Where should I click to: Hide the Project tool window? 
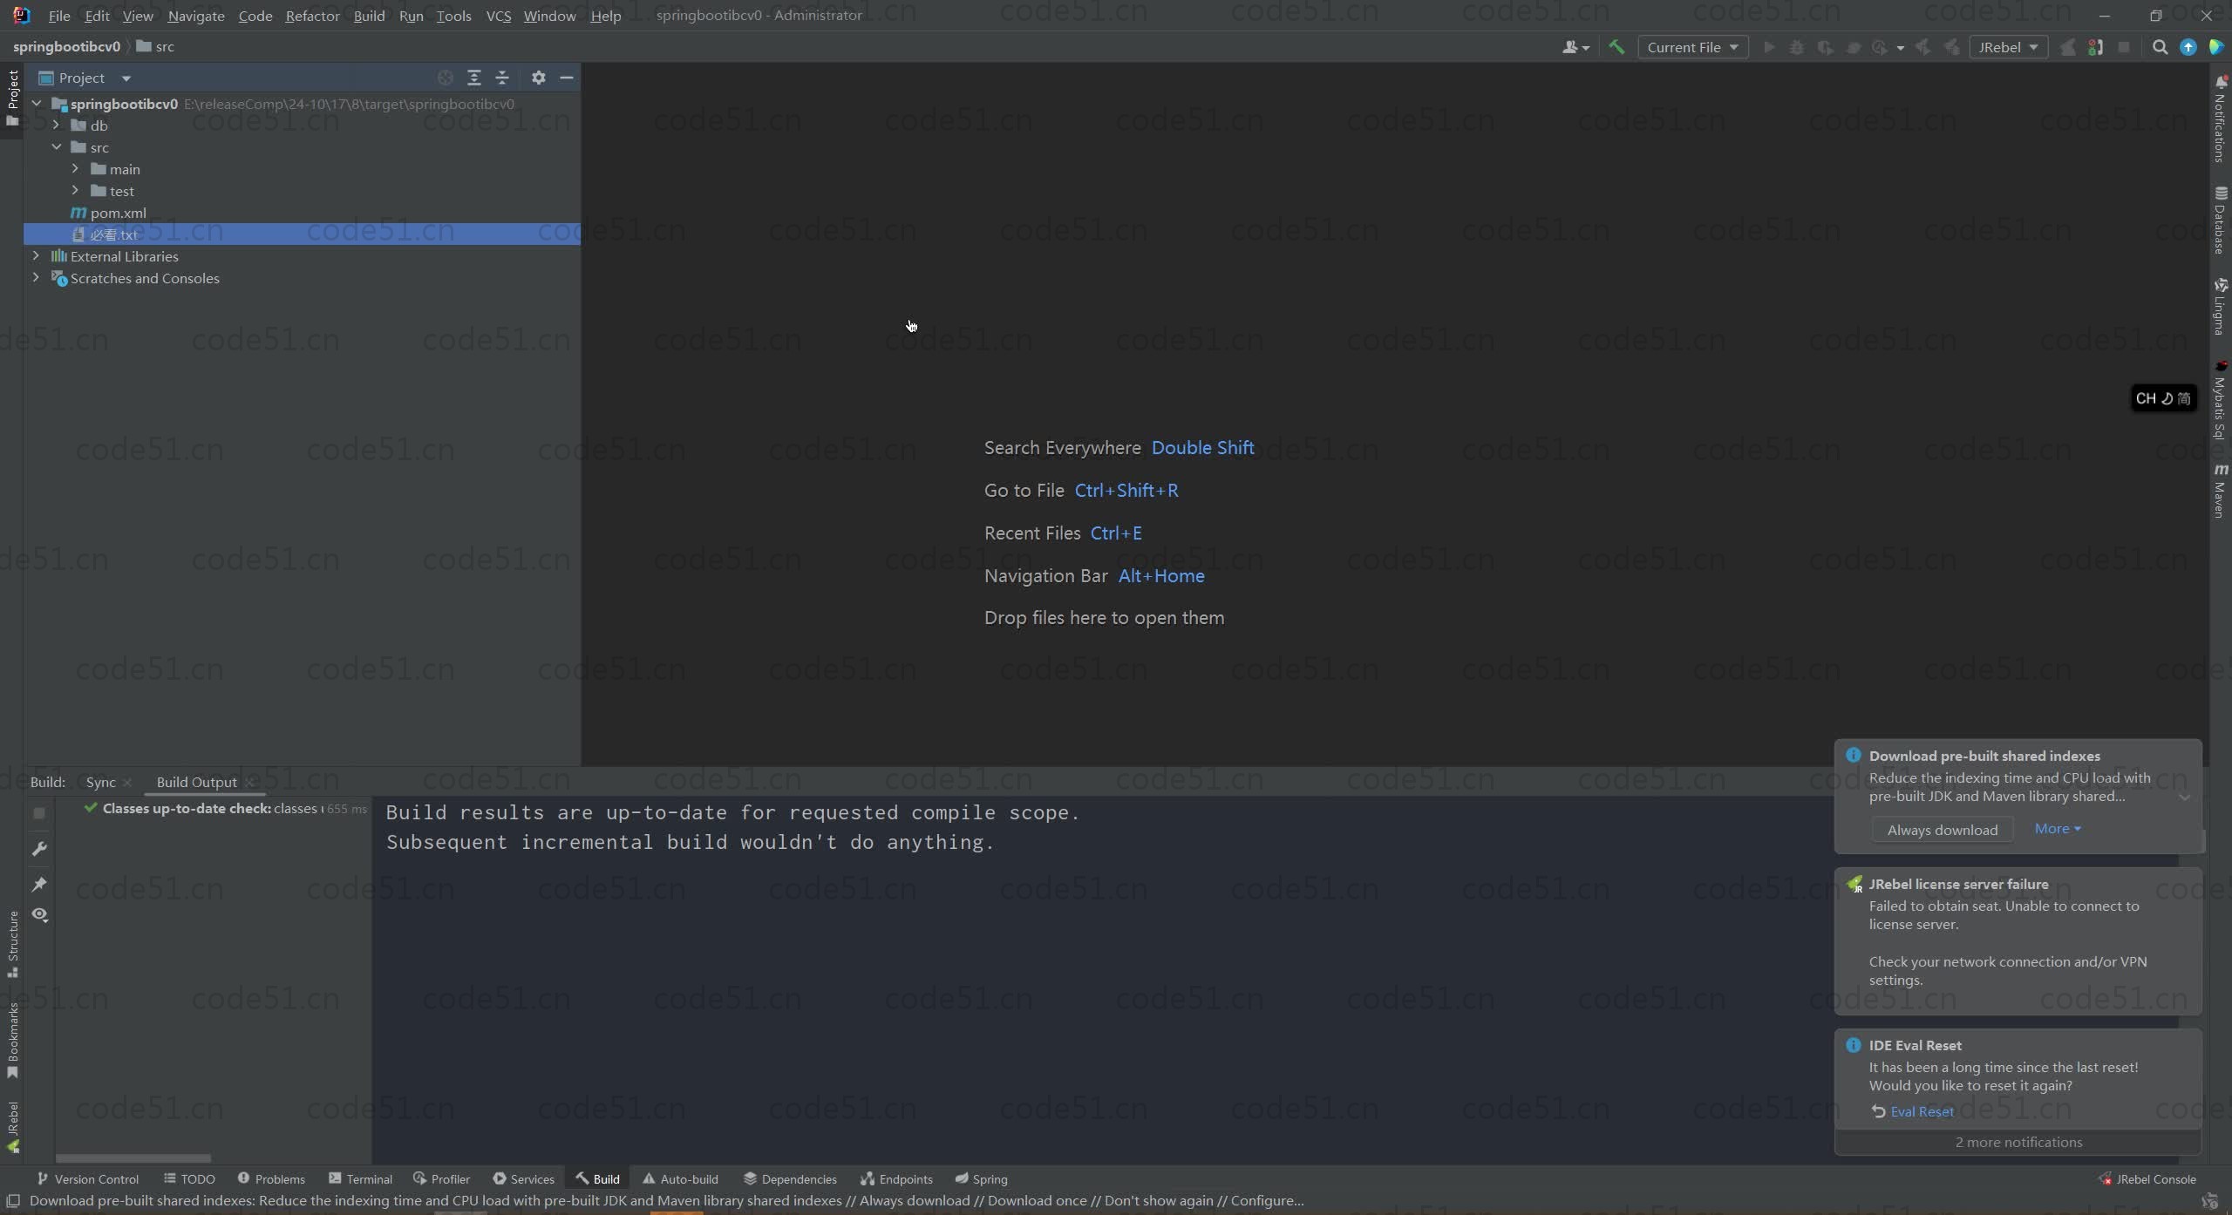(567, 78)
